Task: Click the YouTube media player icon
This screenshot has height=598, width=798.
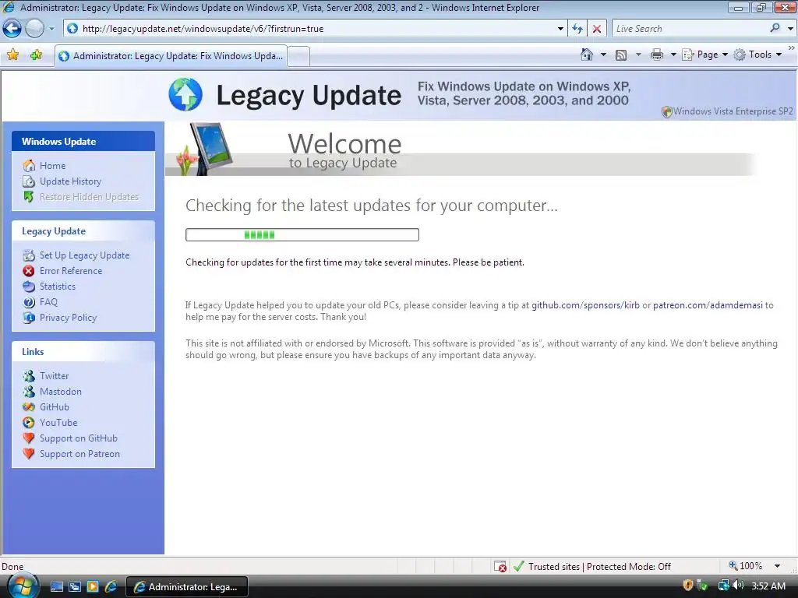Action: pos(29,423)
